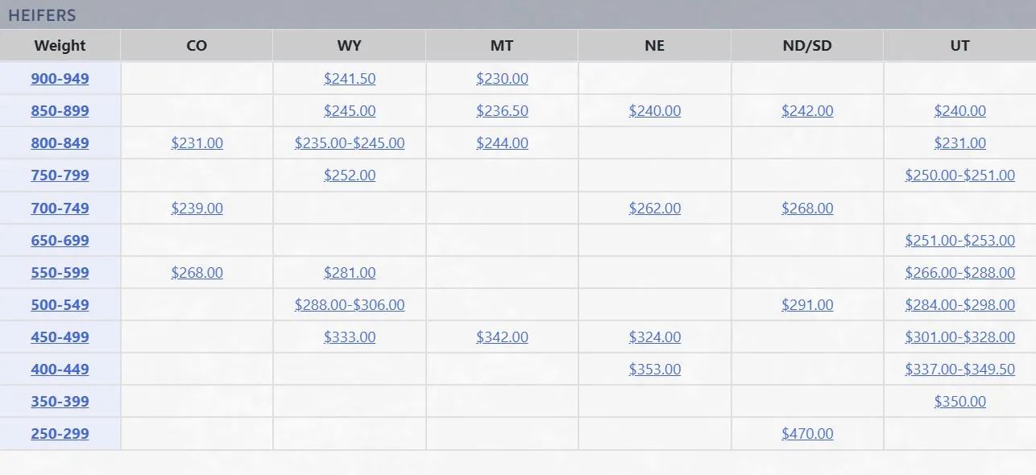This screenshot has width=1036, height=475.
Task: Open the $291.00 ND/SD price link
Action: pyautogui.click(x=807, y=305)
